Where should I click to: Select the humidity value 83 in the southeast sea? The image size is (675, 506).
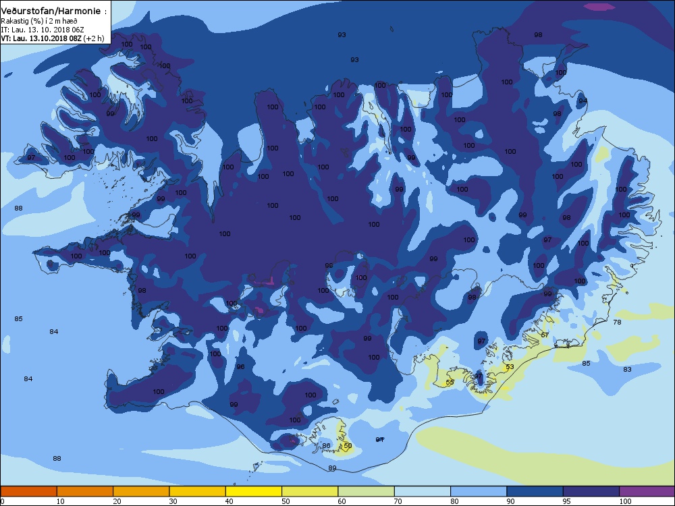point(627,369)
